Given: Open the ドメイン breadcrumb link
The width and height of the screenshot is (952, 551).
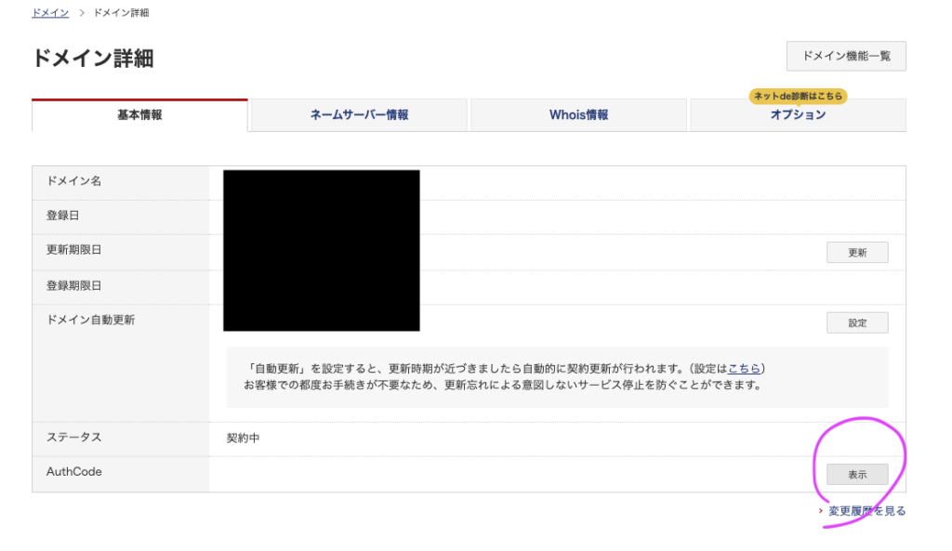Looking at the screenshot, I should pos(50,13).
